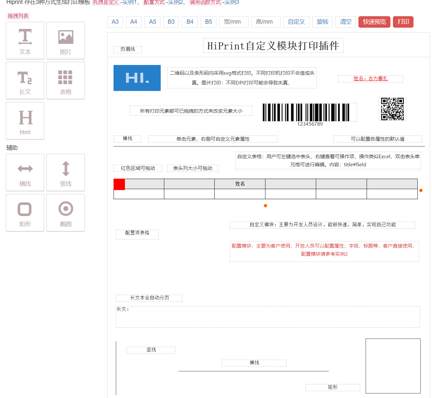Select the 长文： long text box
This screenshot has width=432, height=398.
click(268, 317)
